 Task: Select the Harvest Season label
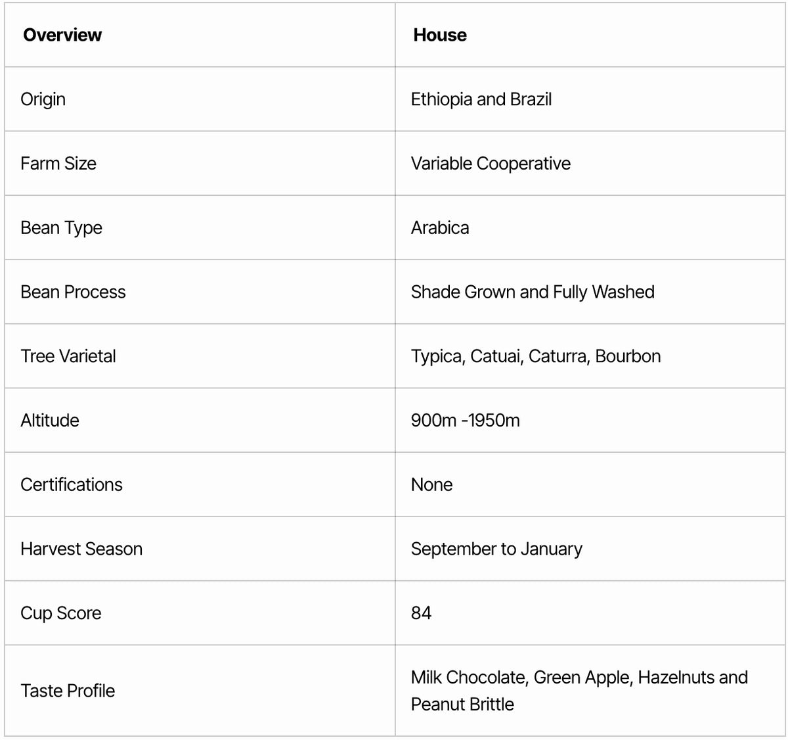point(81,549)
